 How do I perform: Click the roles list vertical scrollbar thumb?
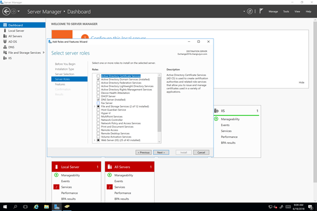[159, 104]
